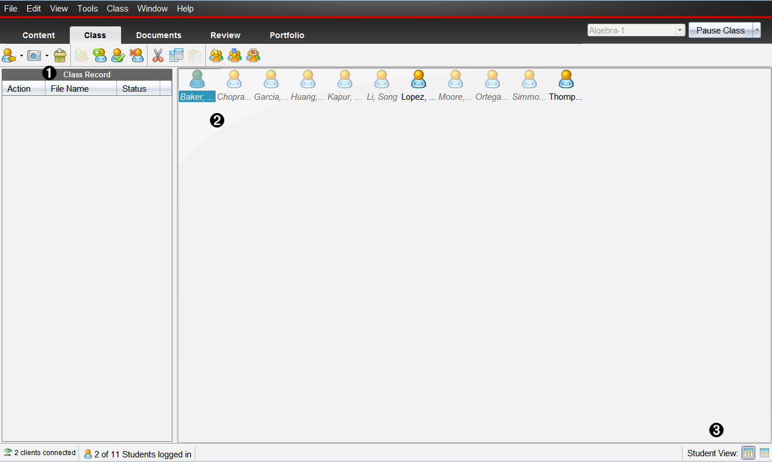Click the student icon with green checkmark
Viewport: 772px width, 462px height.
(x=118, y=55)
